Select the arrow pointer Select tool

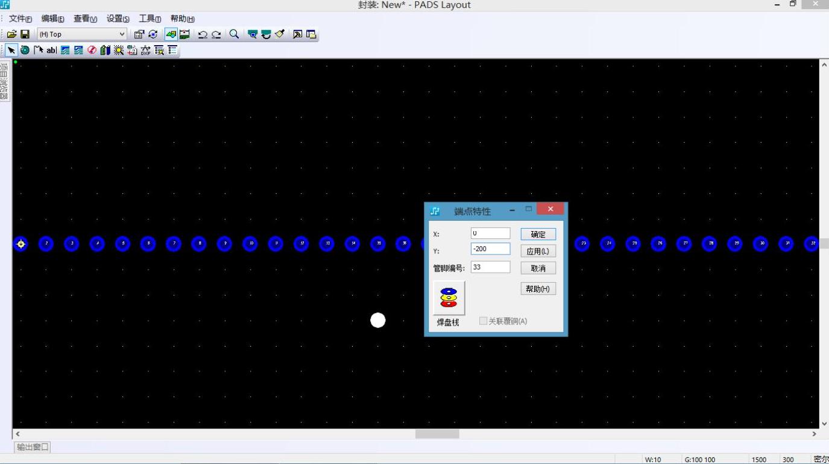(x=11, y=51)
